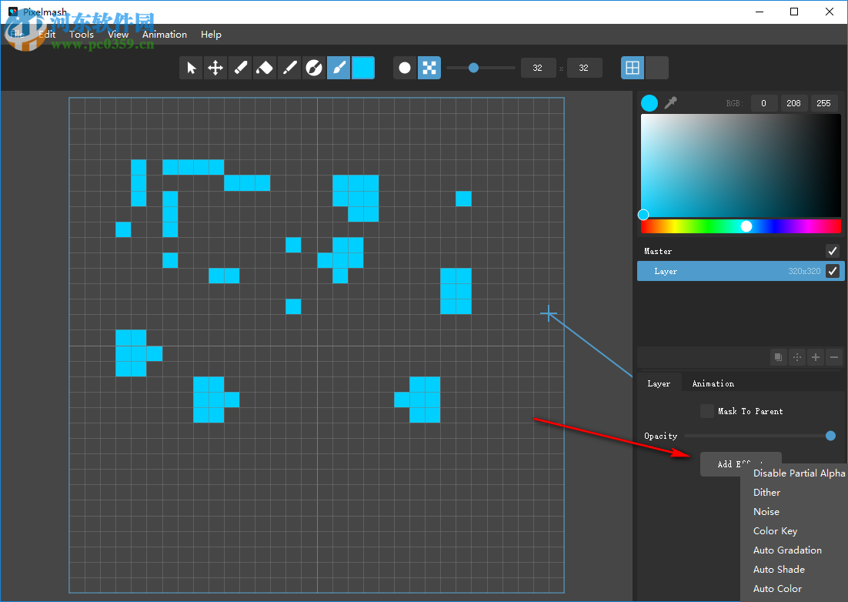Click the Opacity slider handle
The image size is (848, 602).
pos(830,436)
